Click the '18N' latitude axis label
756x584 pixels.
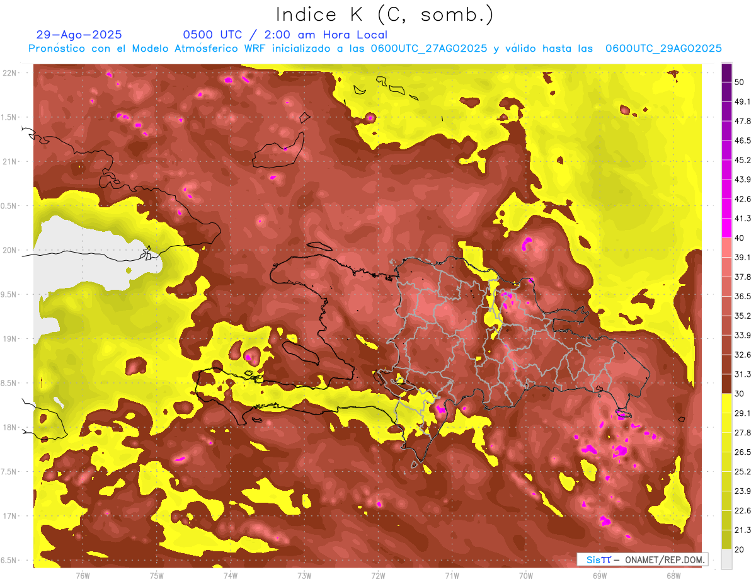tap(10, 427)
